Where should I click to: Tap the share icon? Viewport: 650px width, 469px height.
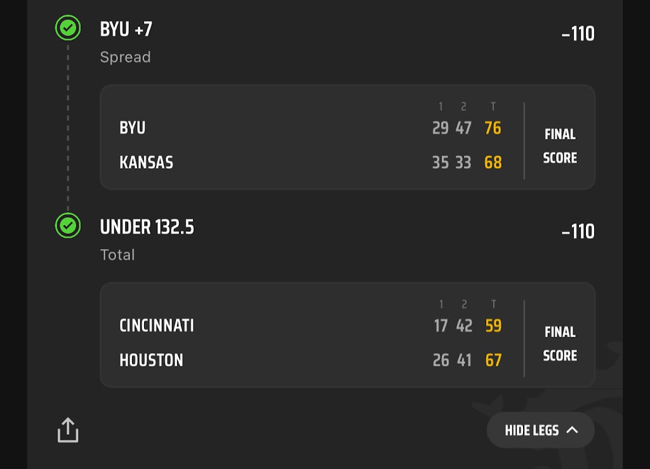pos(68,430)
